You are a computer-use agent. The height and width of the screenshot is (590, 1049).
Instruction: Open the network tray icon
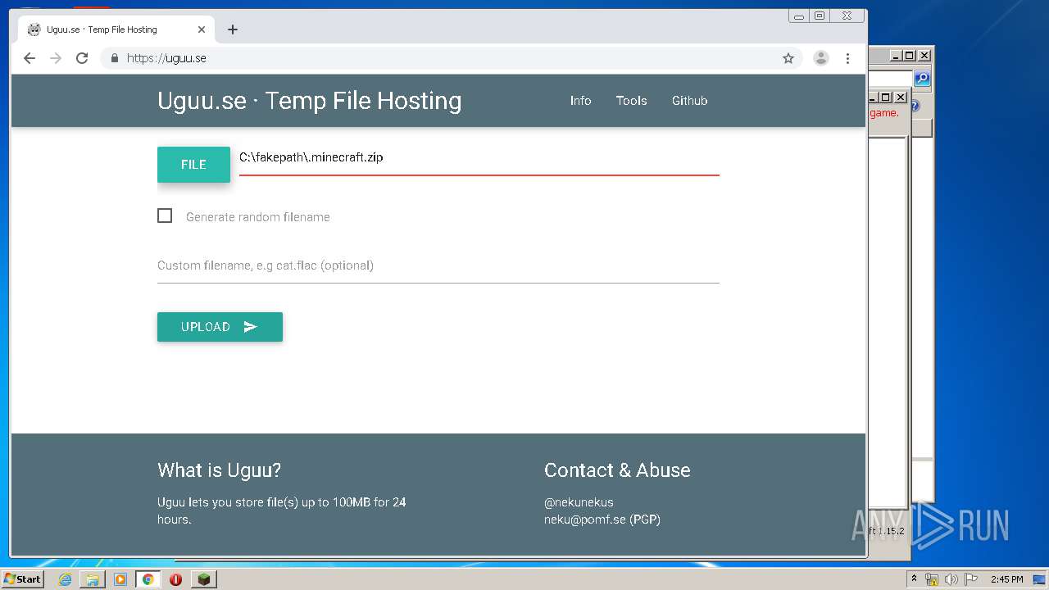coord(932,579)
